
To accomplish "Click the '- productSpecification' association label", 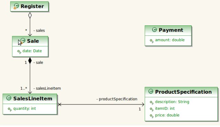I will (x=117, y=99).
